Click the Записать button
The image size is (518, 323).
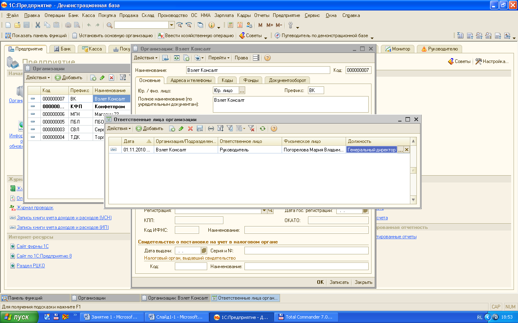[x=339, y=282]
